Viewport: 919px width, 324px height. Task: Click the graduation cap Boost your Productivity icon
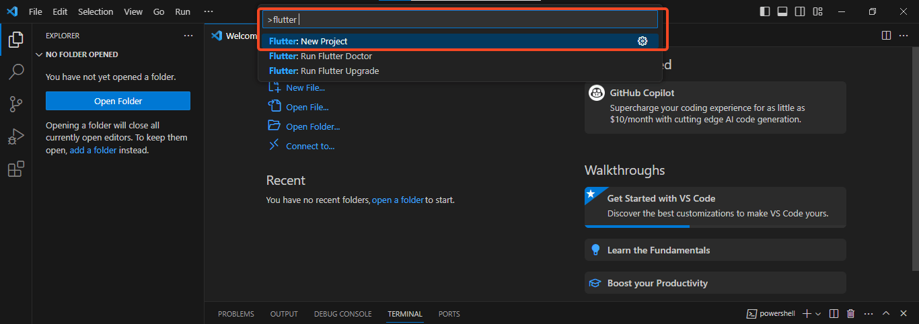point(595,283)
